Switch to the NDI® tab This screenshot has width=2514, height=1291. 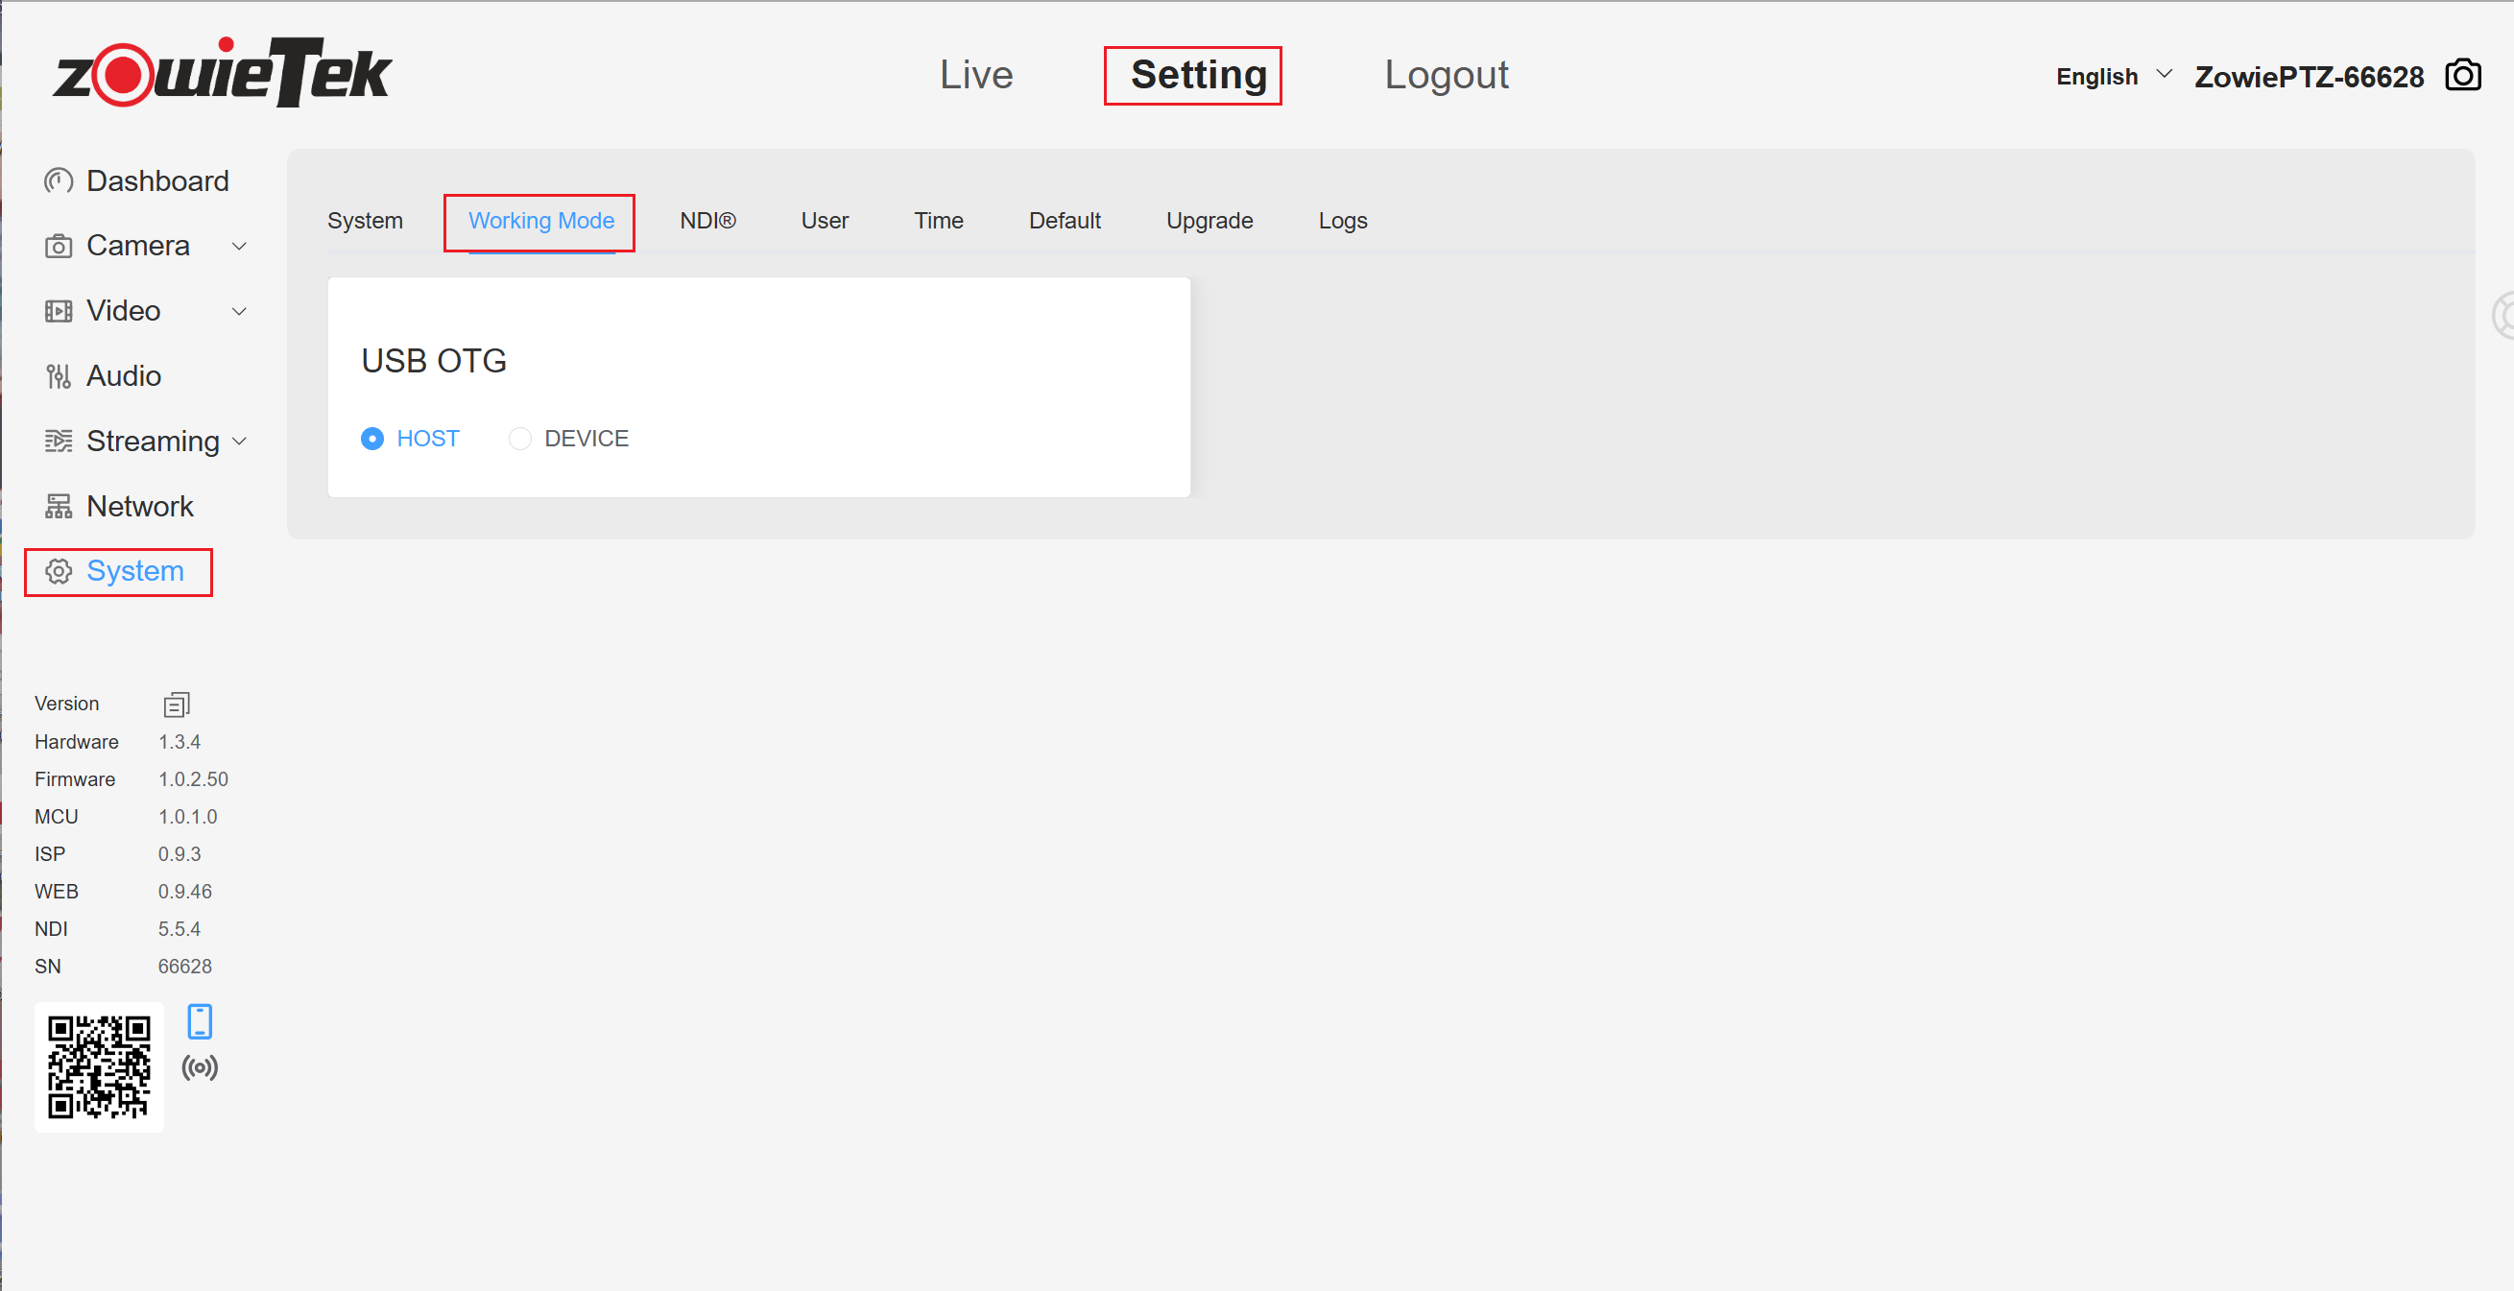pos(707,221)
